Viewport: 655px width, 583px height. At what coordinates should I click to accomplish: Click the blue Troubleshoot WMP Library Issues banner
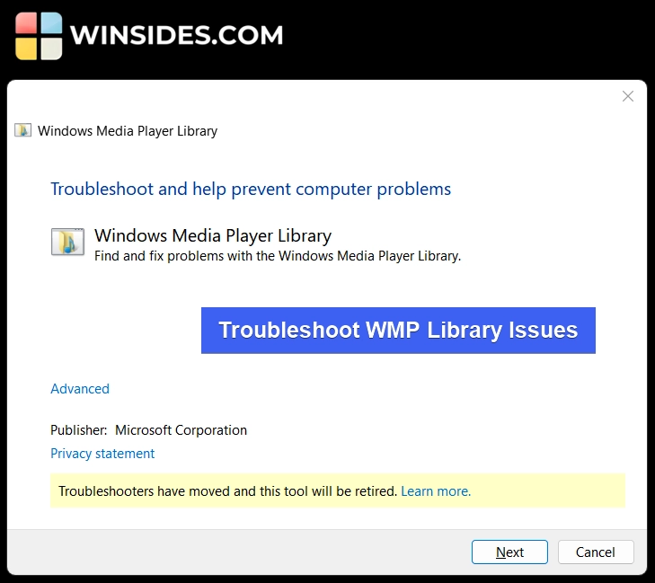(398, 331)
